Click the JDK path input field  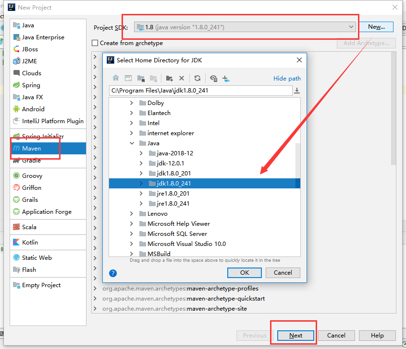[x=201, y=91]
